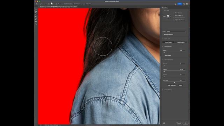Click the zoom percentage in status bar
Image resolution: width=224 pixels, height=126 pixels.
tap(41, 125)
